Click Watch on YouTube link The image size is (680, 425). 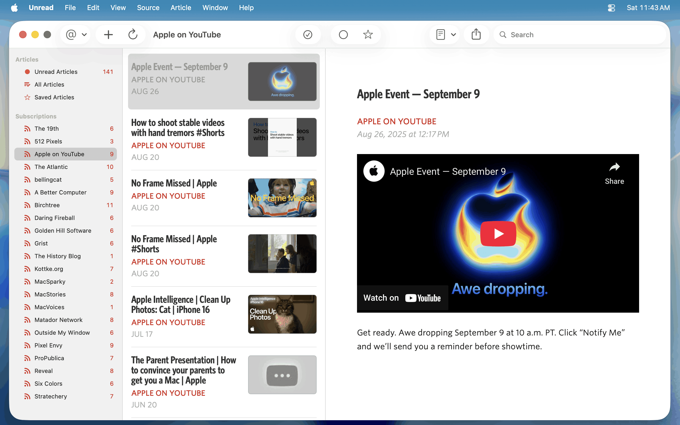coord(402,298)
